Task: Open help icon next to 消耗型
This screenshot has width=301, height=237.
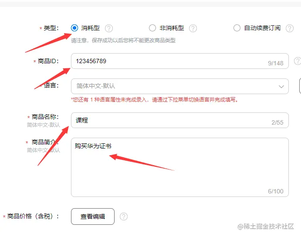Action: click(109, 28)
